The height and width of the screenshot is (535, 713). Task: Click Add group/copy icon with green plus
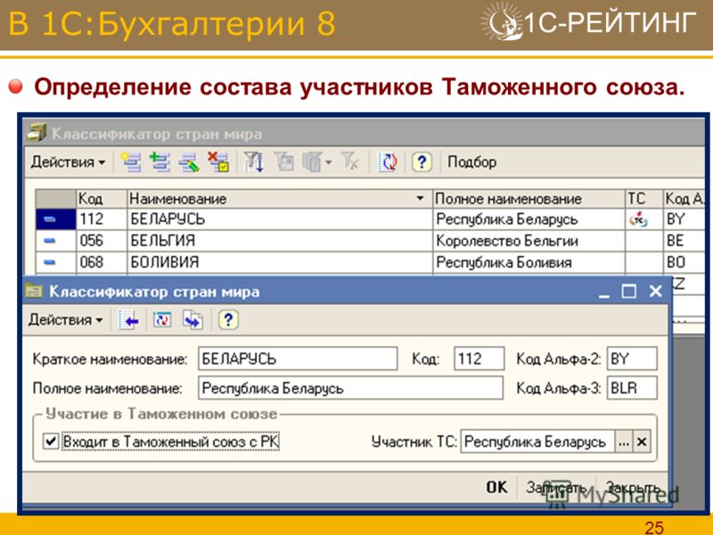click(160, 162)
